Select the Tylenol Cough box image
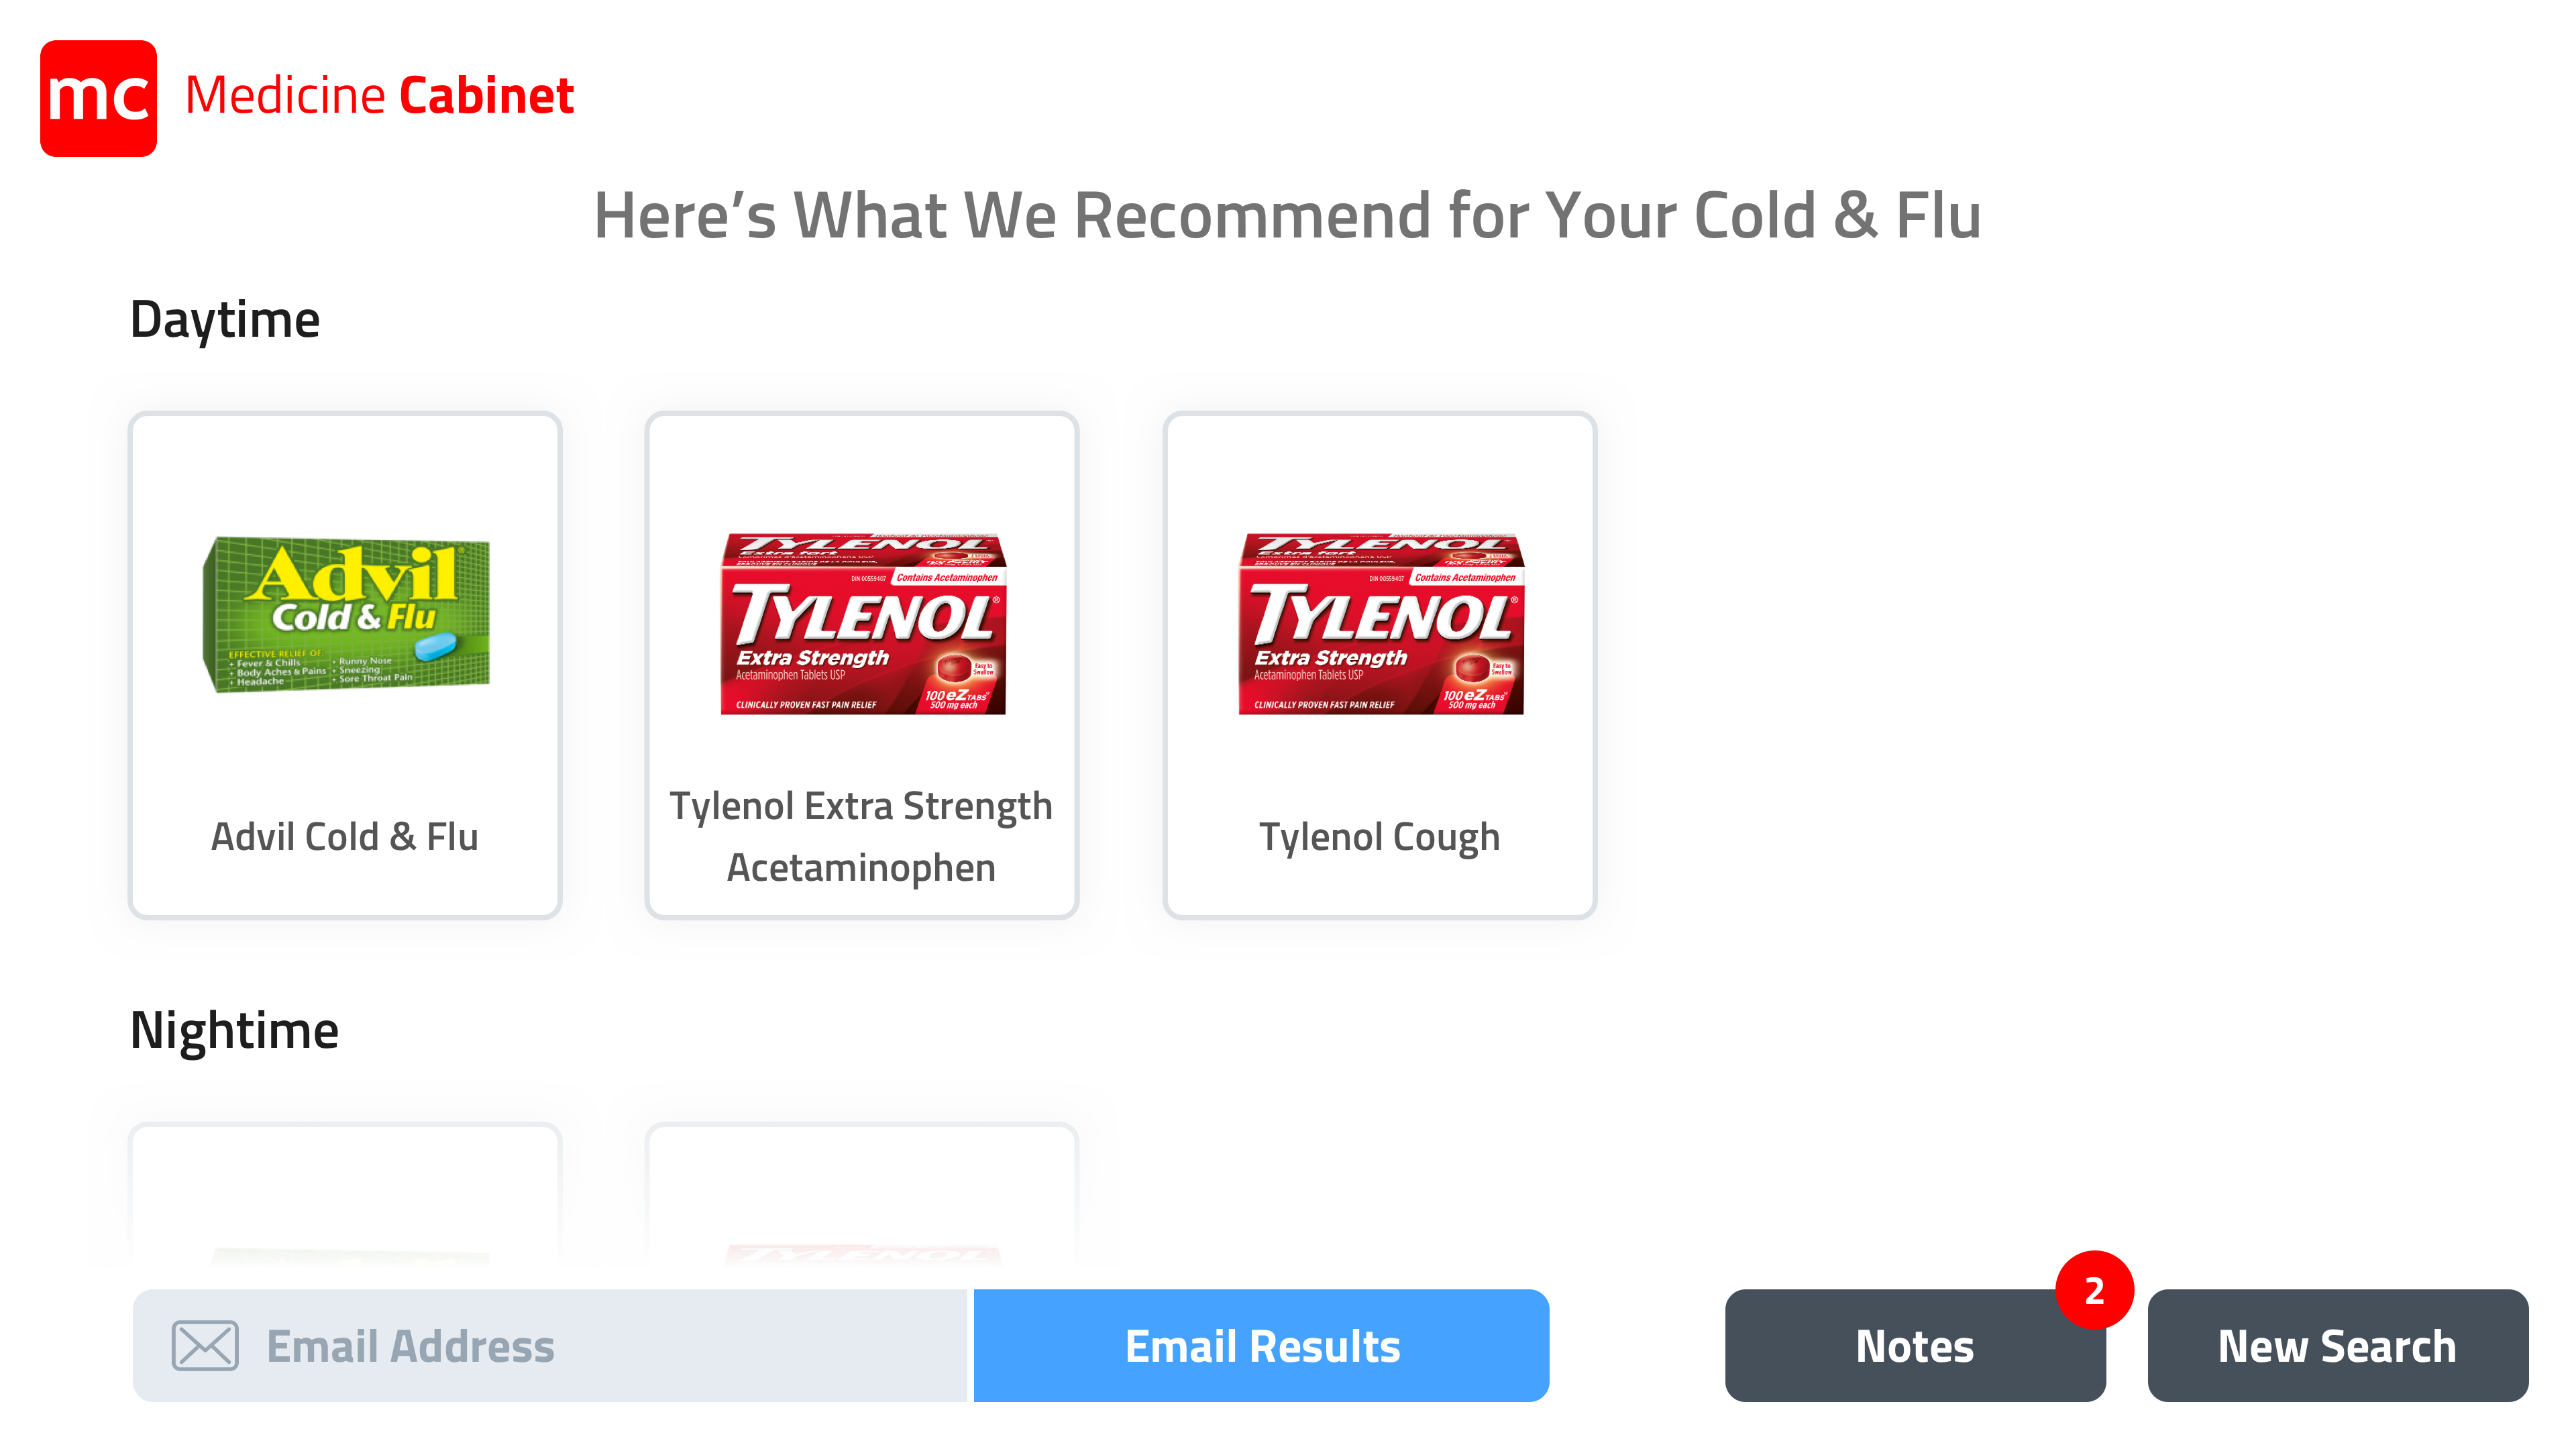2576x1449 pixels. (x=1381, y=623)
